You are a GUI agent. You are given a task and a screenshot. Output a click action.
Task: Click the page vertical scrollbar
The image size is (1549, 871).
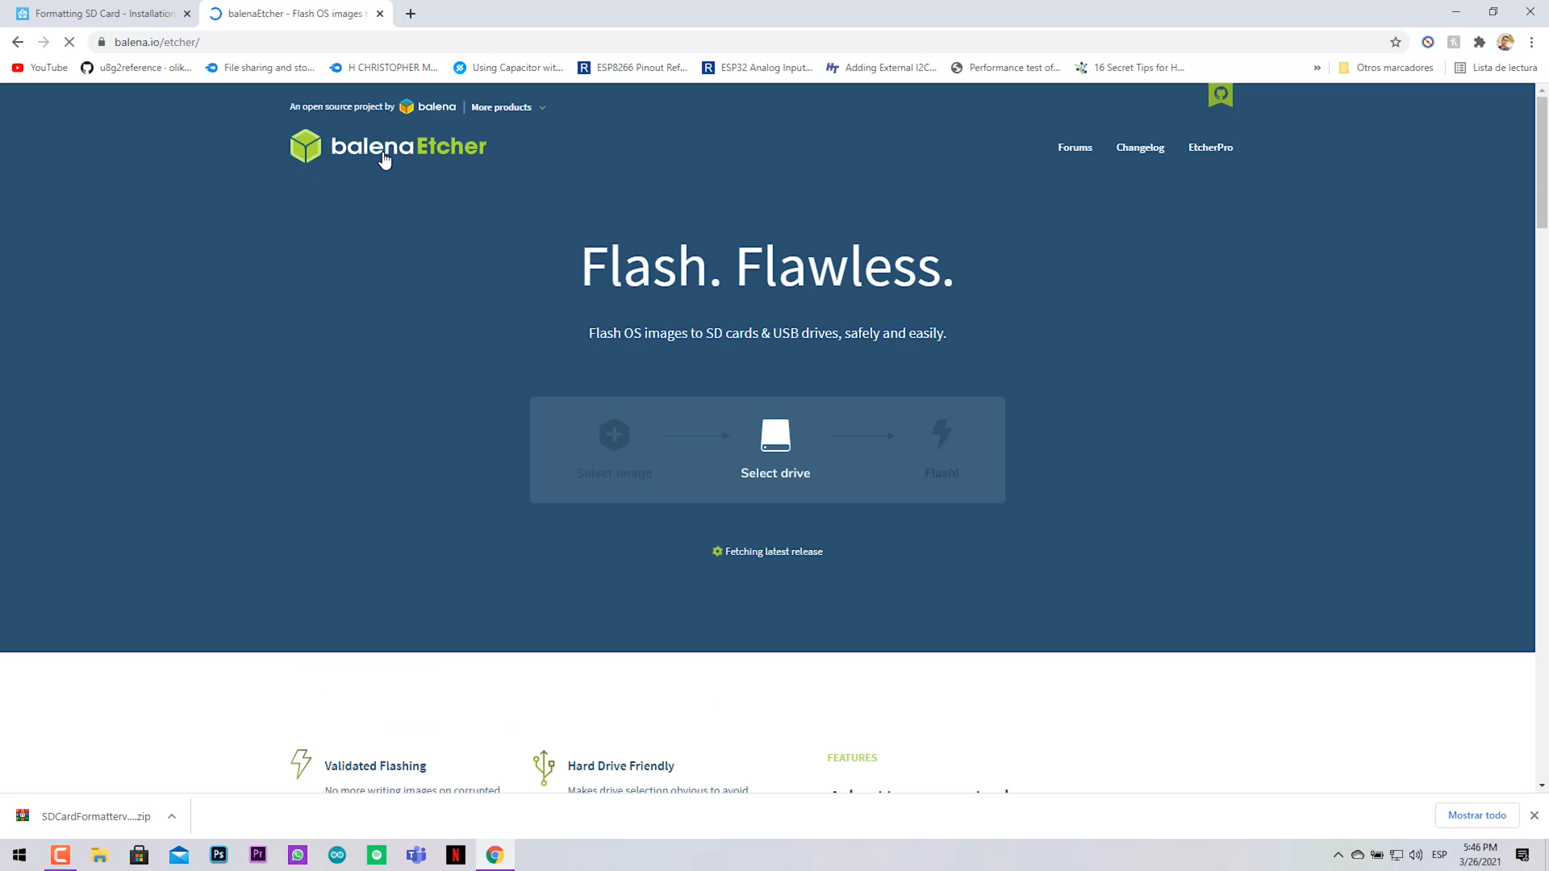pos(1542,161)
